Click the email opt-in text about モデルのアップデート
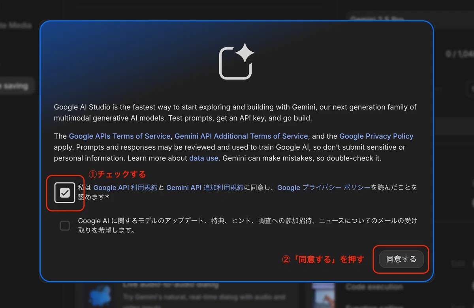 coord(248,225)
